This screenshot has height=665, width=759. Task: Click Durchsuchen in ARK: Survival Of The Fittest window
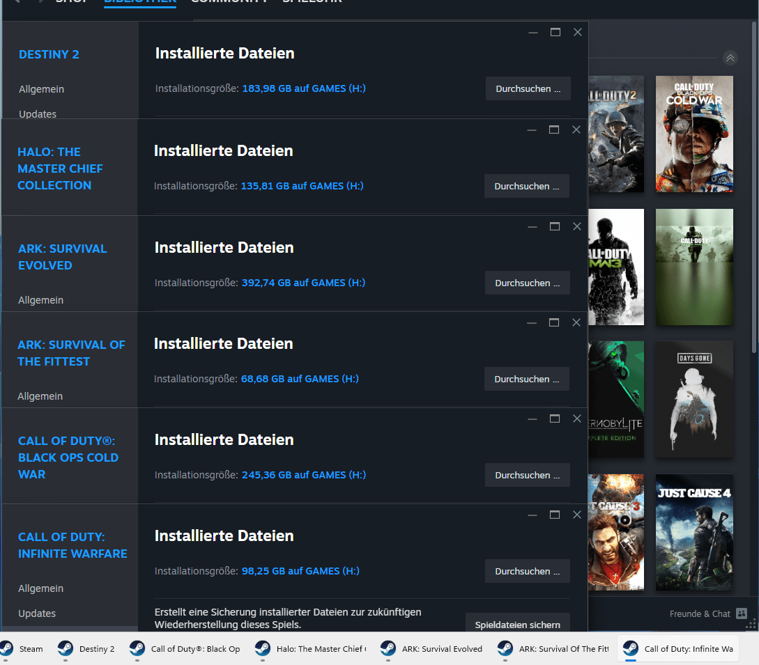coord(526,380)
